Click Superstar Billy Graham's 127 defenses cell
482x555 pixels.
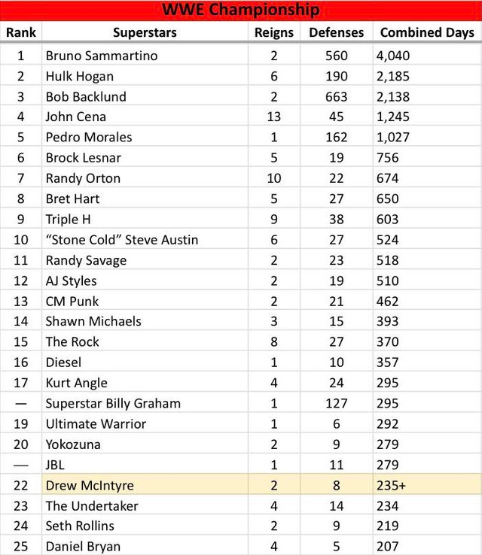(x=336, y=403)
